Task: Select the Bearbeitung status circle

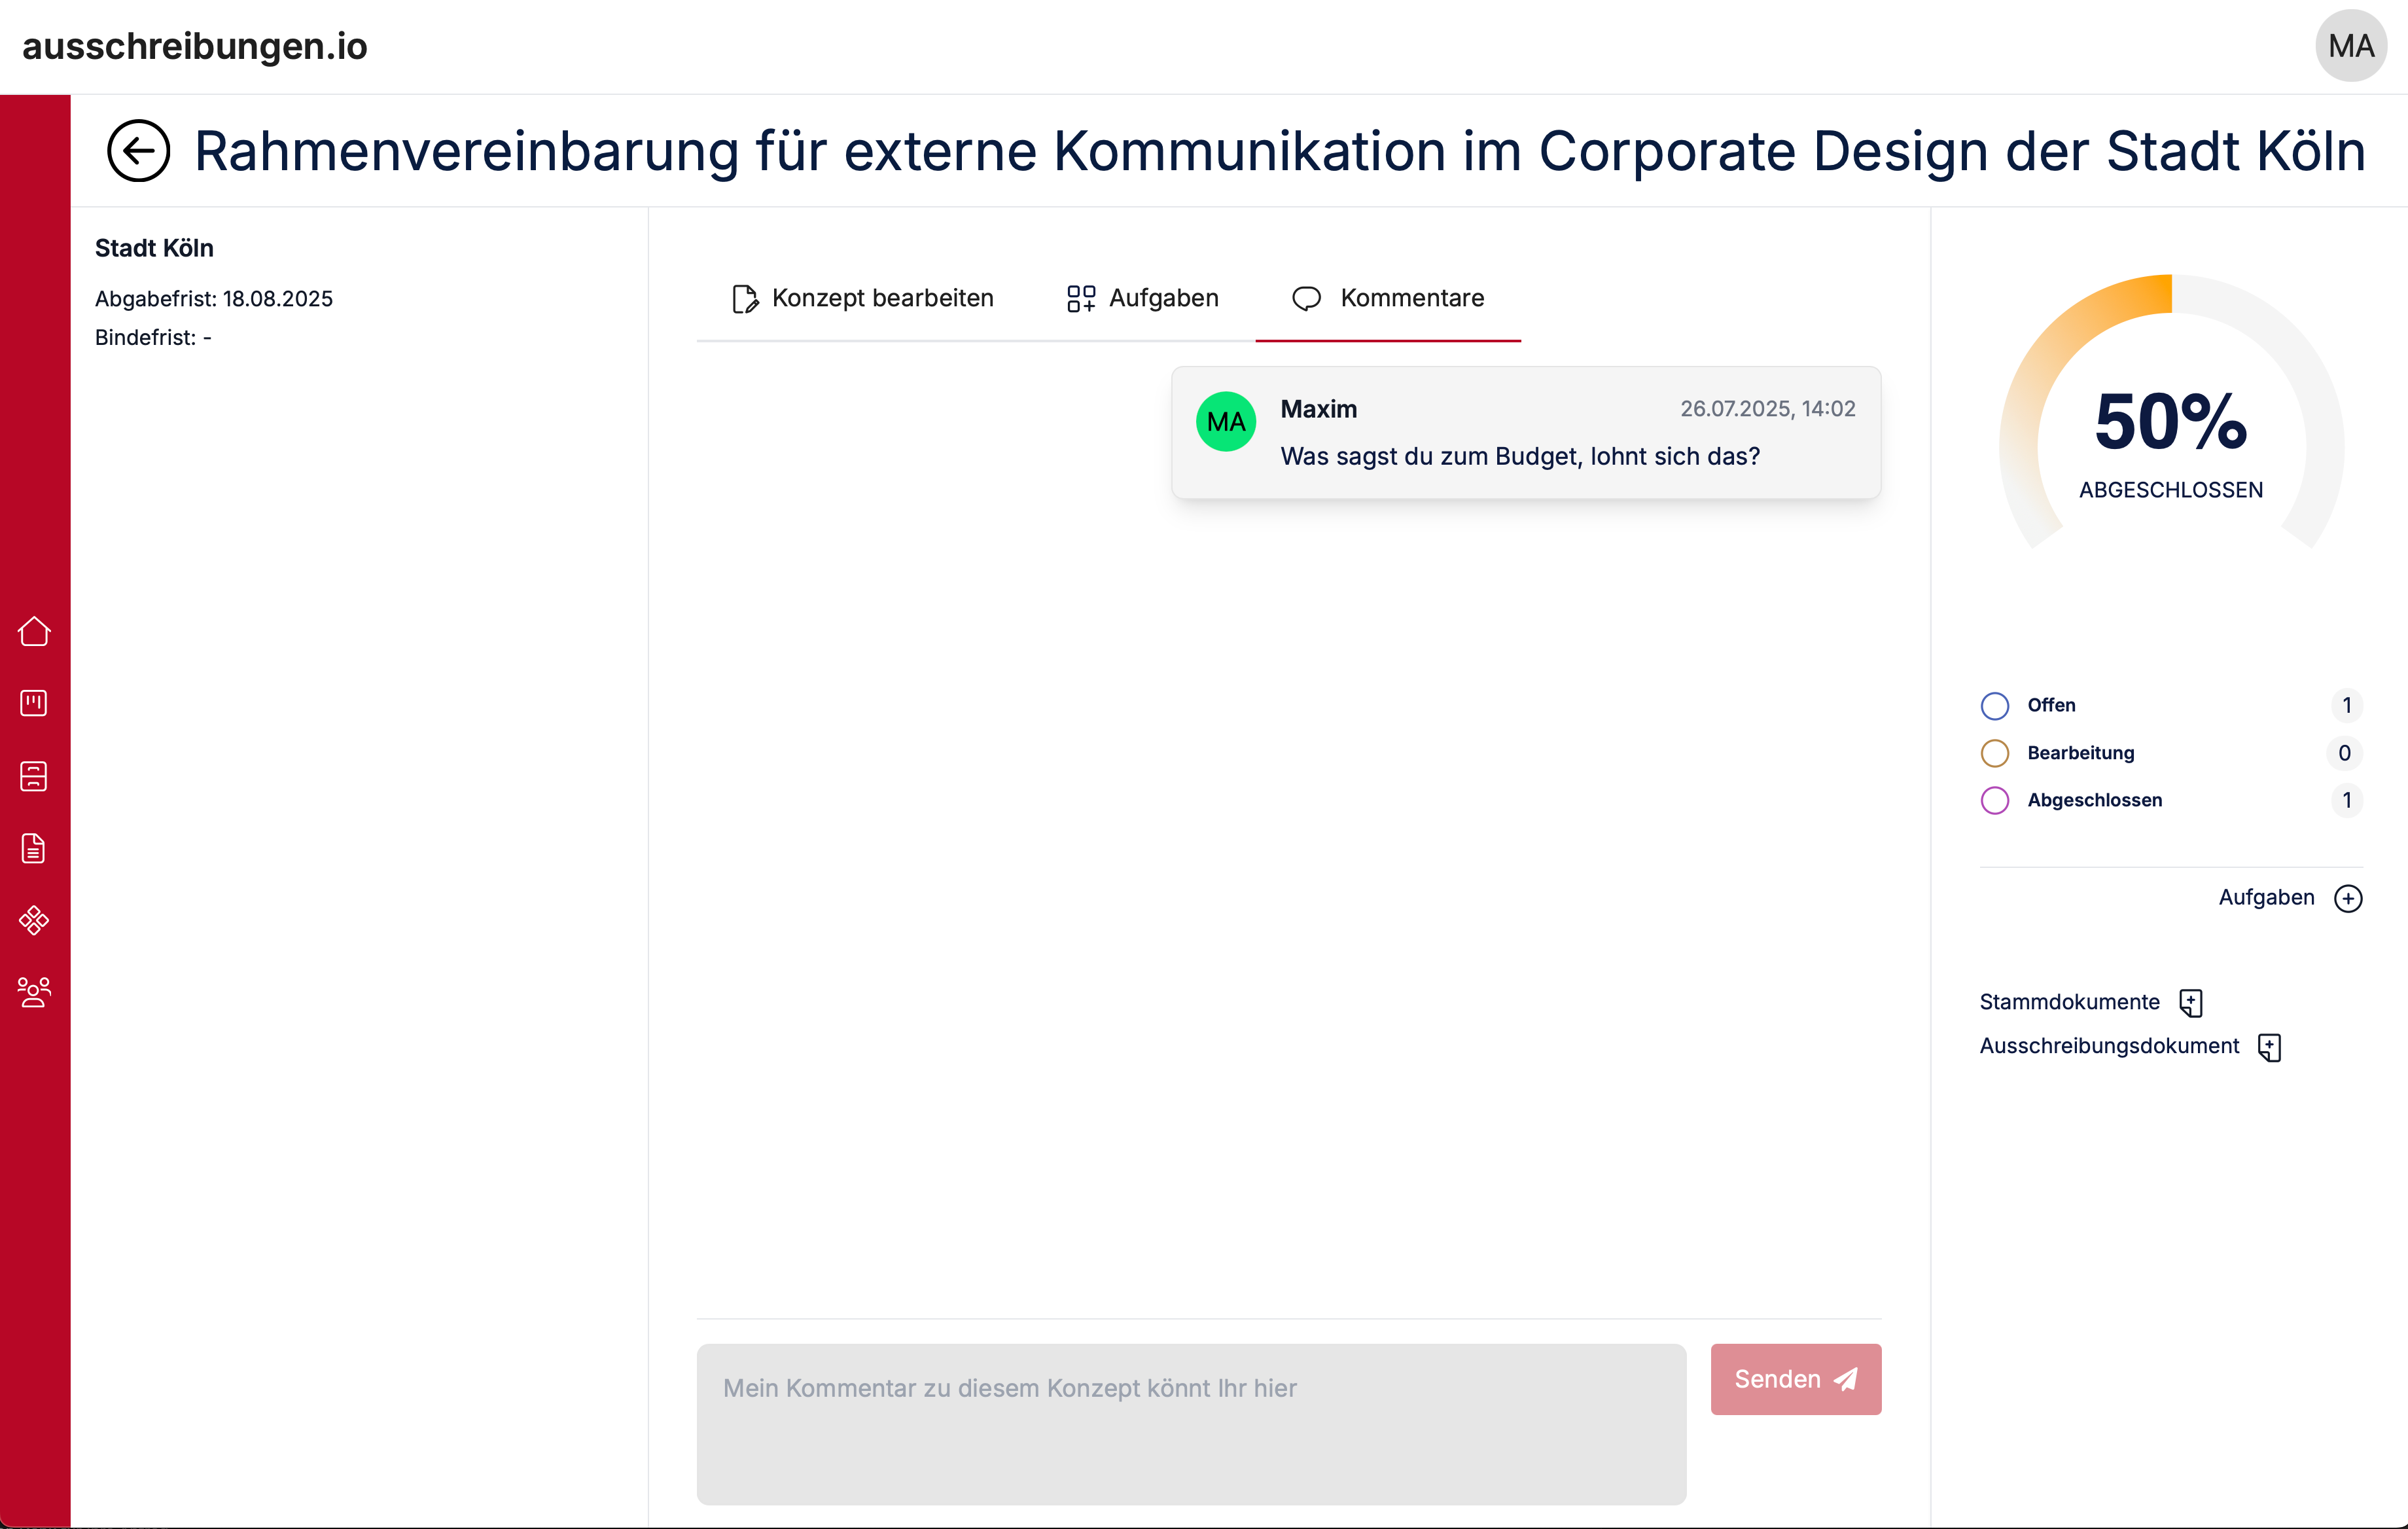Action: (x=1995, y=753)
